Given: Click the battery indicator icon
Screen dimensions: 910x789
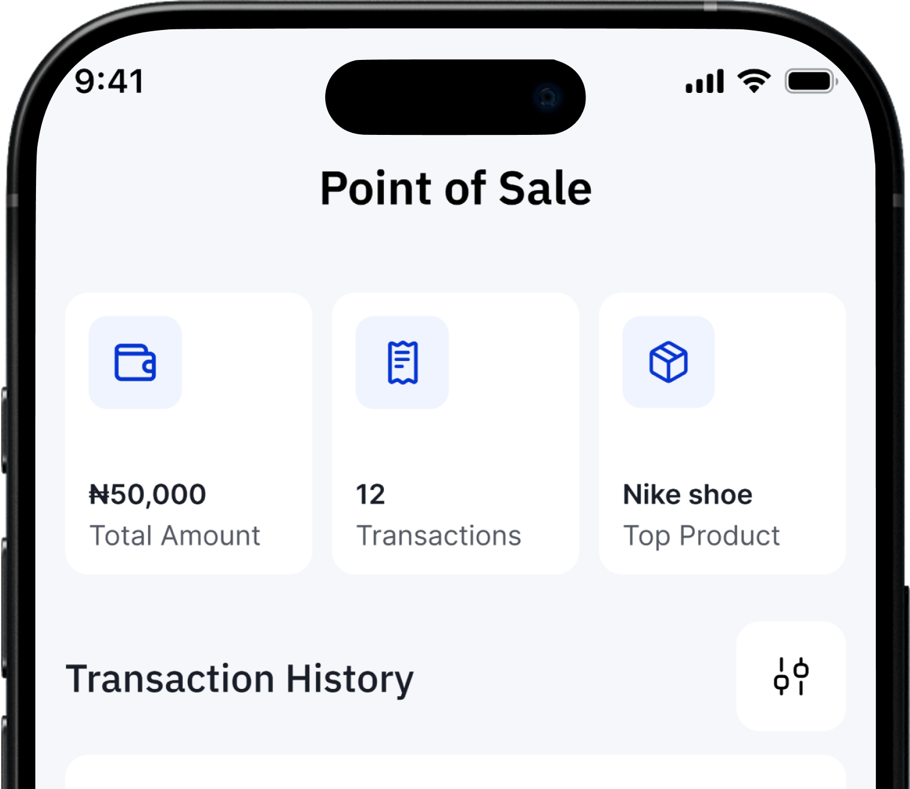Looking at the screenshot, I should point(810,81).
